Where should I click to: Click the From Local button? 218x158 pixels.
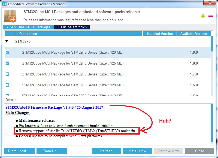tap(19, 151)
